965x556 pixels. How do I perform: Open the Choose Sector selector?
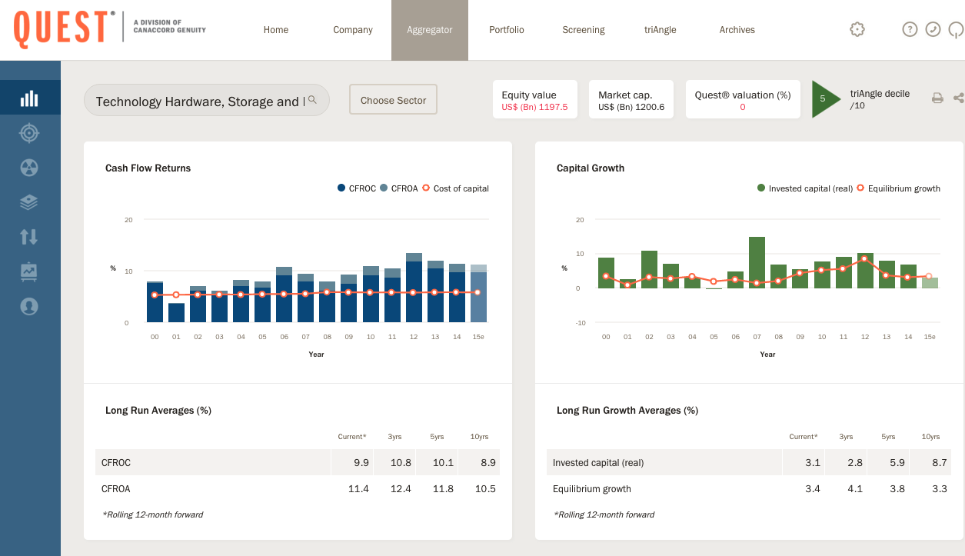(393, 100)
